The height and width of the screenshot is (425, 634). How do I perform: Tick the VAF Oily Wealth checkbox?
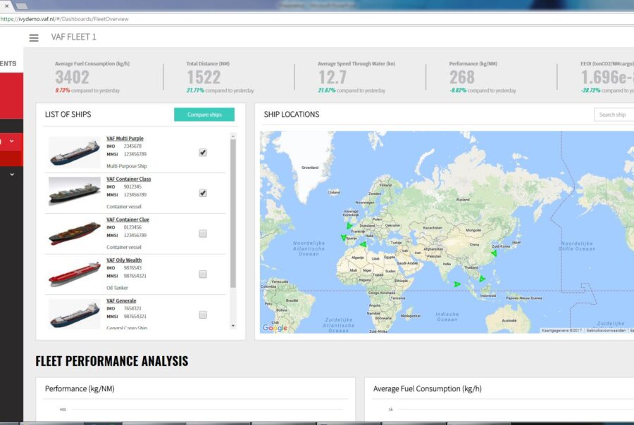coord(203,274)
